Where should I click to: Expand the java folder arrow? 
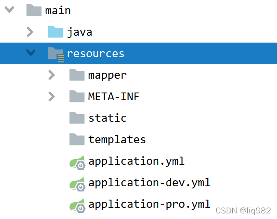coord(30,32)
